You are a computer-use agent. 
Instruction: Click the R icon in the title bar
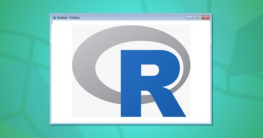point(54,18)
